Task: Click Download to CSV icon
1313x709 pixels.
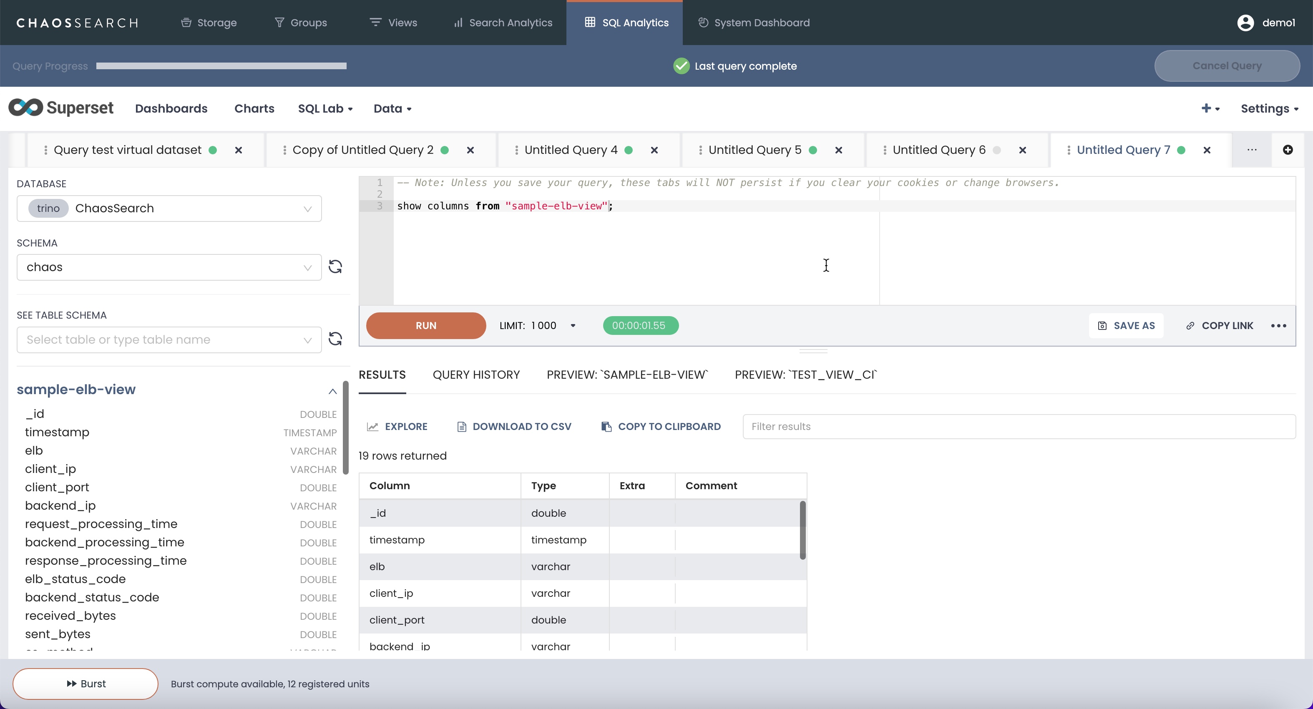Action: tap(462, 427)
